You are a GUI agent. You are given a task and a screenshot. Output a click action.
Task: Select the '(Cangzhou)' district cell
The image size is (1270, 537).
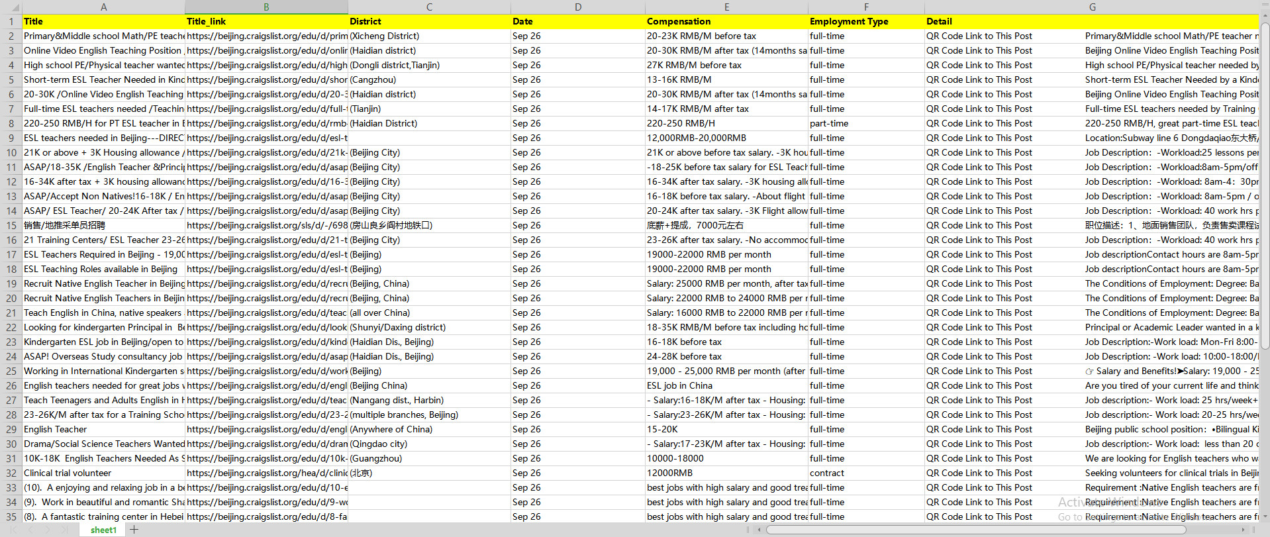(429, 79)
